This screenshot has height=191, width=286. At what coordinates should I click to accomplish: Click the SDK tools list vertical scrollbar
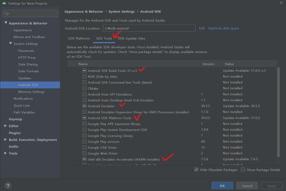(278, 112)
